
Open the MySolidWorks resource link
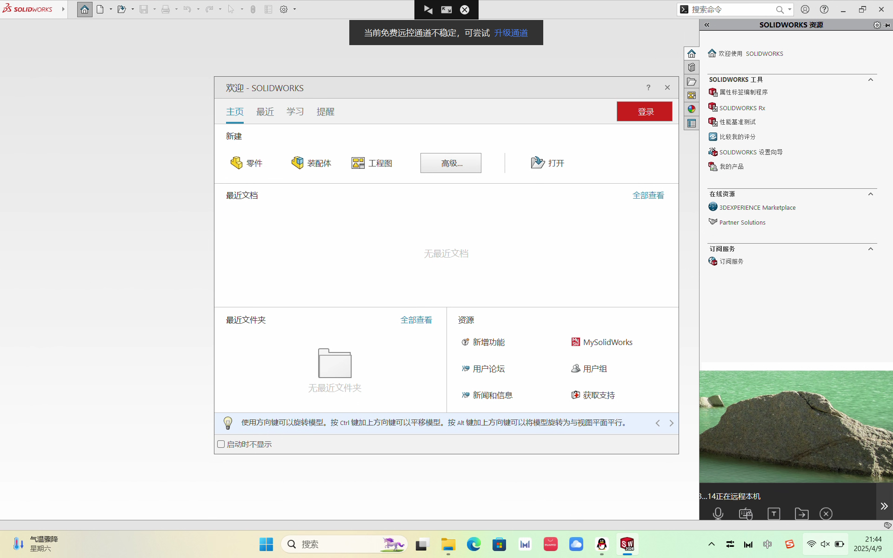click(x=602, y=342)
